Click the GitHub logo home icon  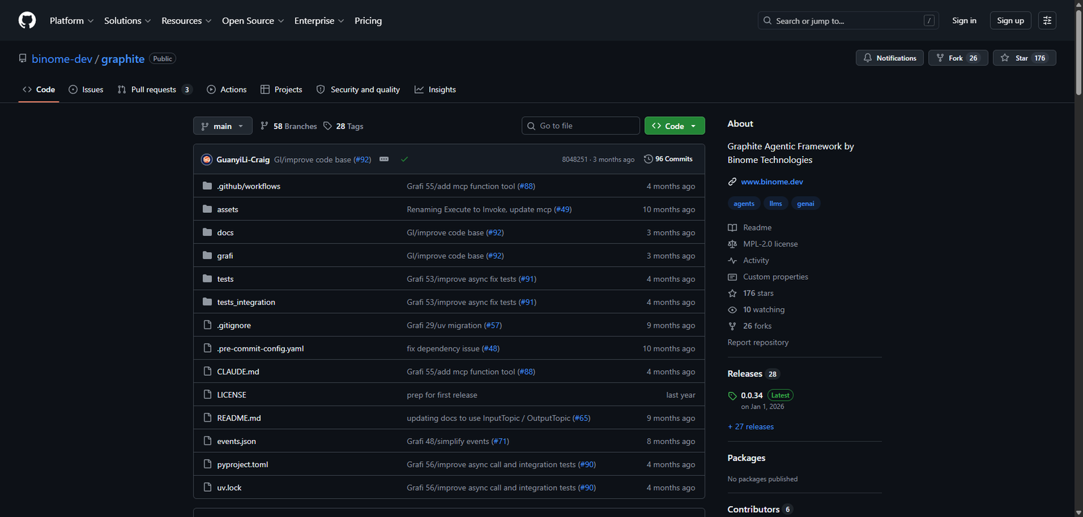pyautogui.click(x=27, y=20)
